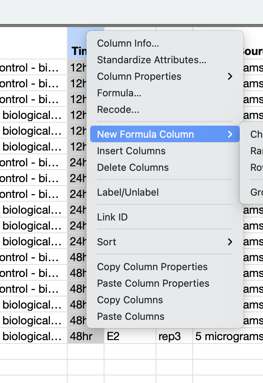Choose Paste Column Properties

[x=153, y=283]
